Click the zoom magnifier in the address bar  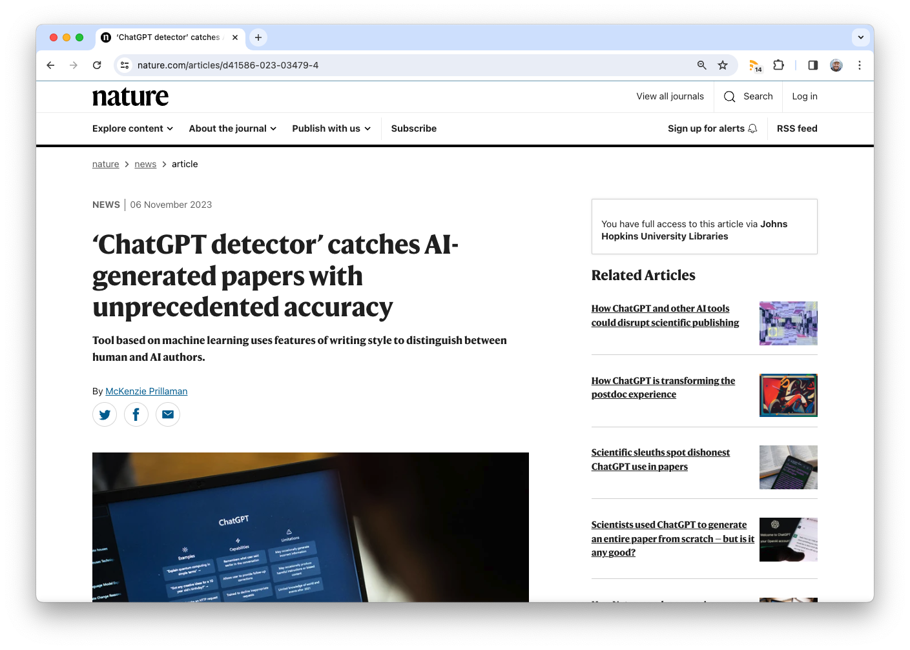pos(701,65)
